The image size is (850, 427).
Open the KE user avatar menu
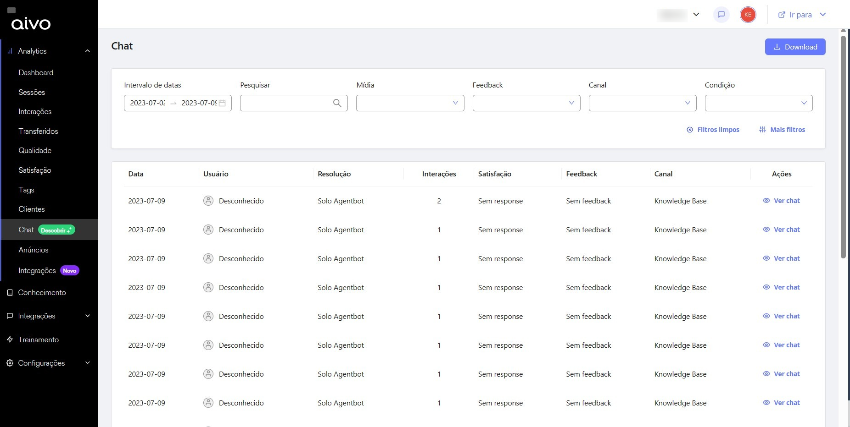748,15
